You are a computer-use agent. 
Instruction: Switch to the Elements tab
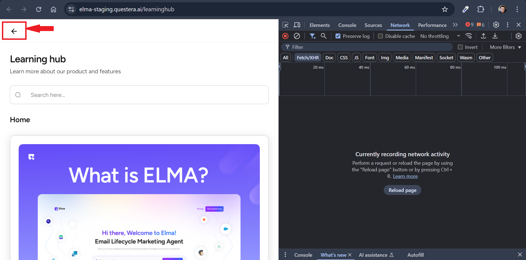pos(320,25)
